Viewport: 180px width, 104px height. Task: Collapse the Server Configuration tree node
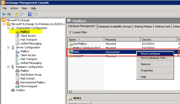pyautogui.click(x=8, y=48)
